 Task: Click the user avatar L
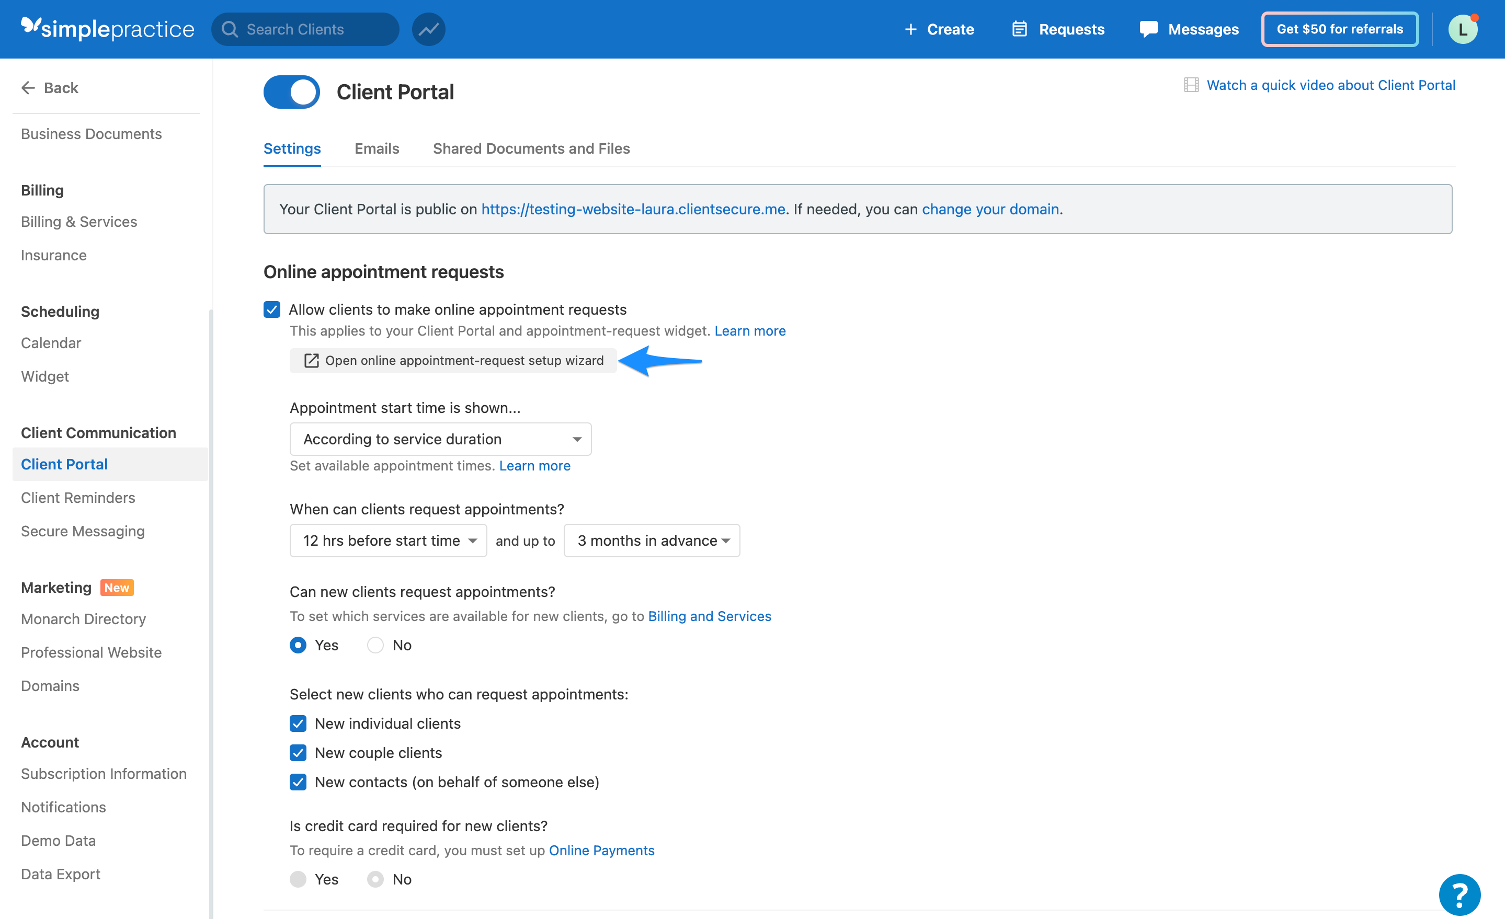click(1462, 29)
